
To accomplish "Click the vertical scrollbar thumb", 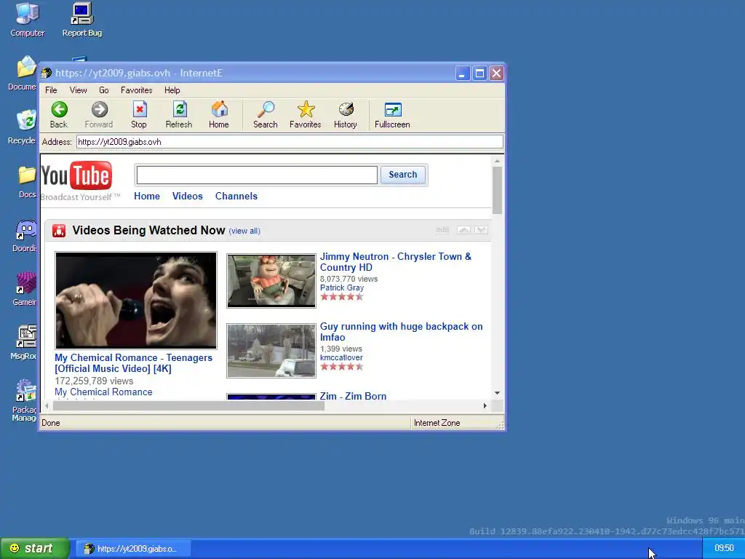I will [497, 190].
